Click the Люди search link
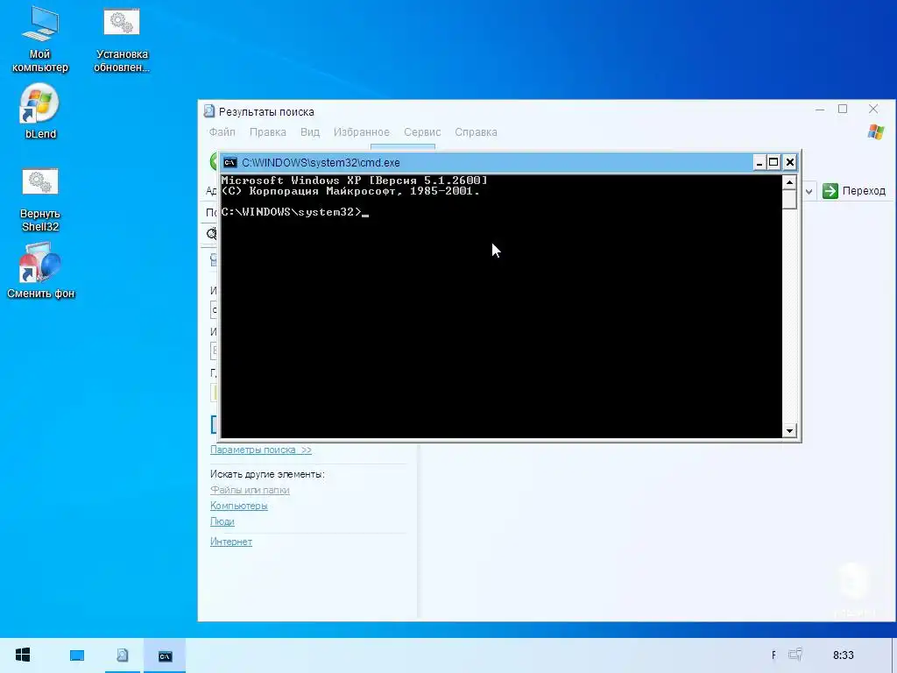 [222, 521]
